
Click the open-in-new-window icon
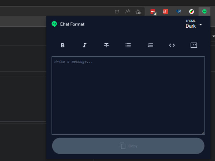[117, 11]
